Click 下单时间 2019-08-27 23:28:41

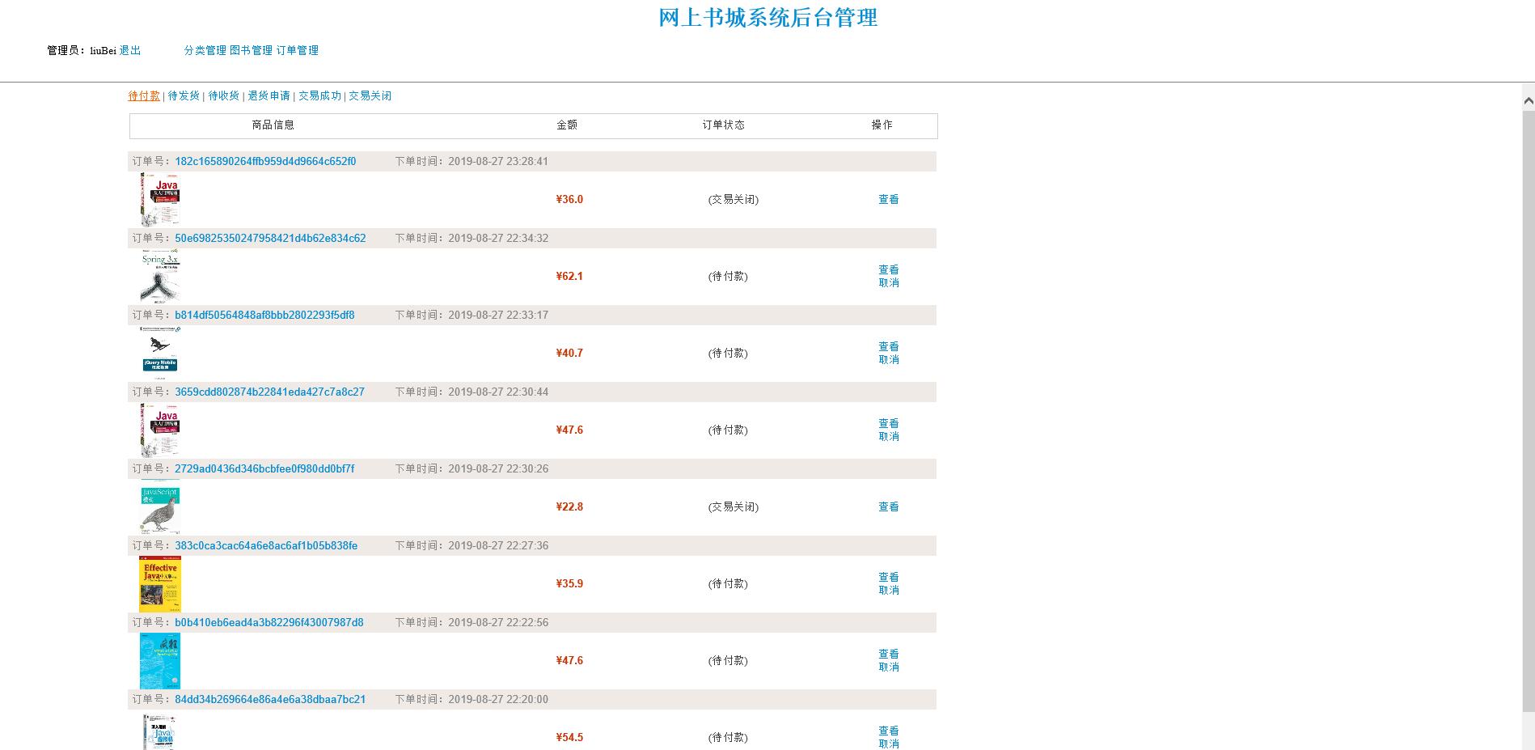pyautogui.click(x=471, y=161)
